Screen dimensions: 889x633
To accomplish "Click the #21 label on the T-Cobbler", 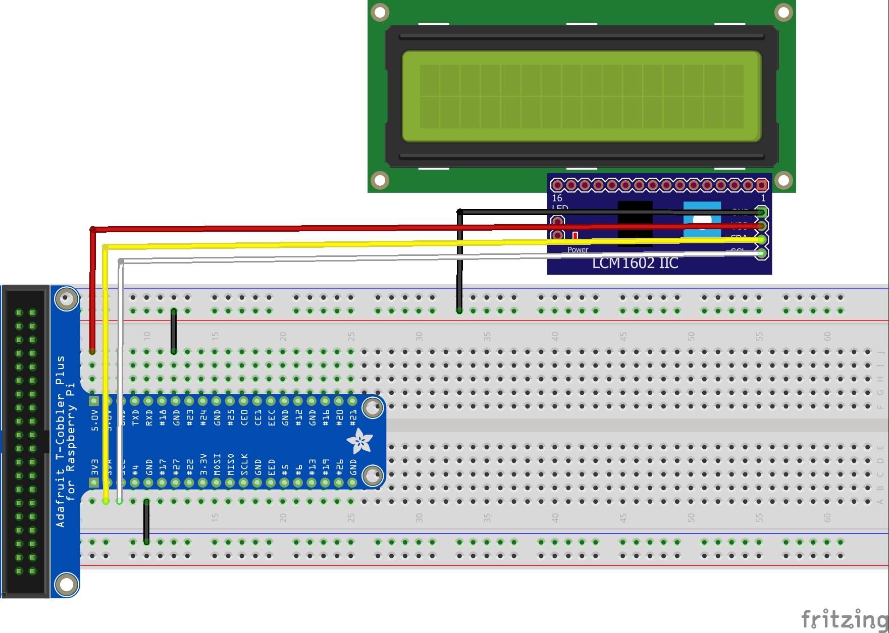I will point(353,417).
